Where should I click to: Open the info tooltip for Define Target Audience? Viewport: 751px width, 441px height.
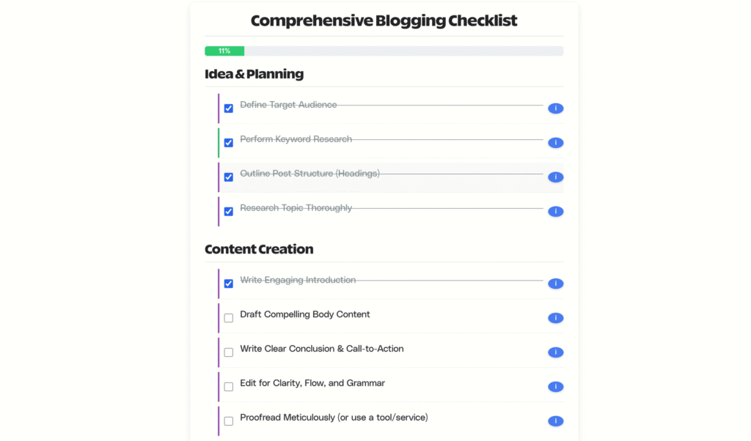tap(555, 108)
